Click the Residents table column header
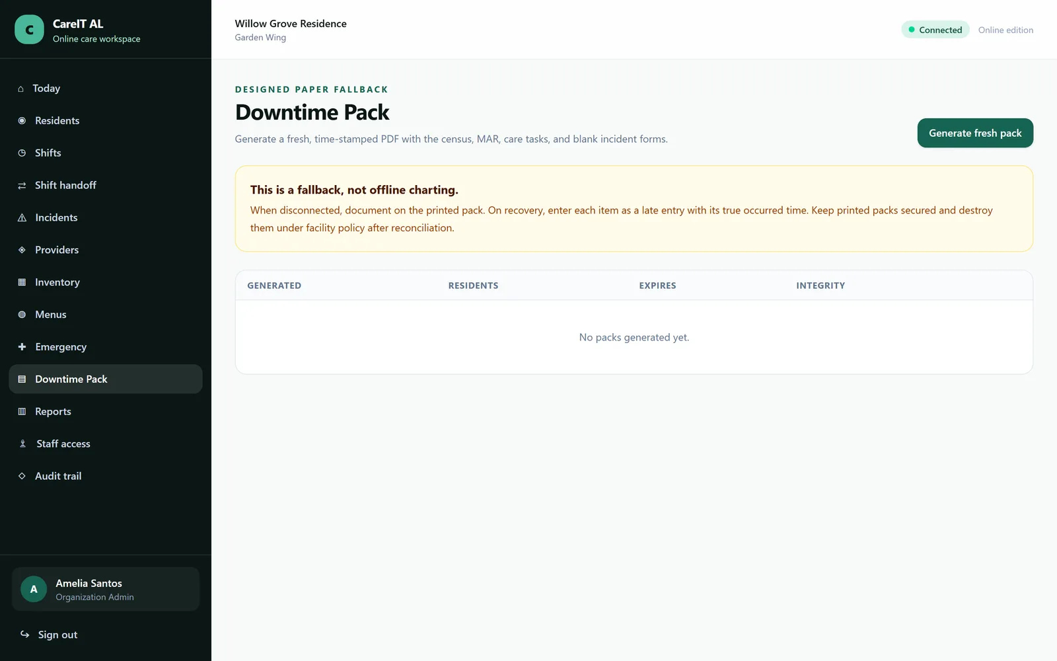1057x661 pixels. (473, 286)
